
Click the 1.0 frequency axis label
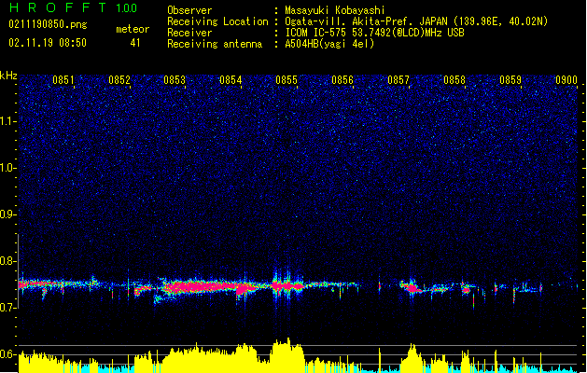point(8,168)
